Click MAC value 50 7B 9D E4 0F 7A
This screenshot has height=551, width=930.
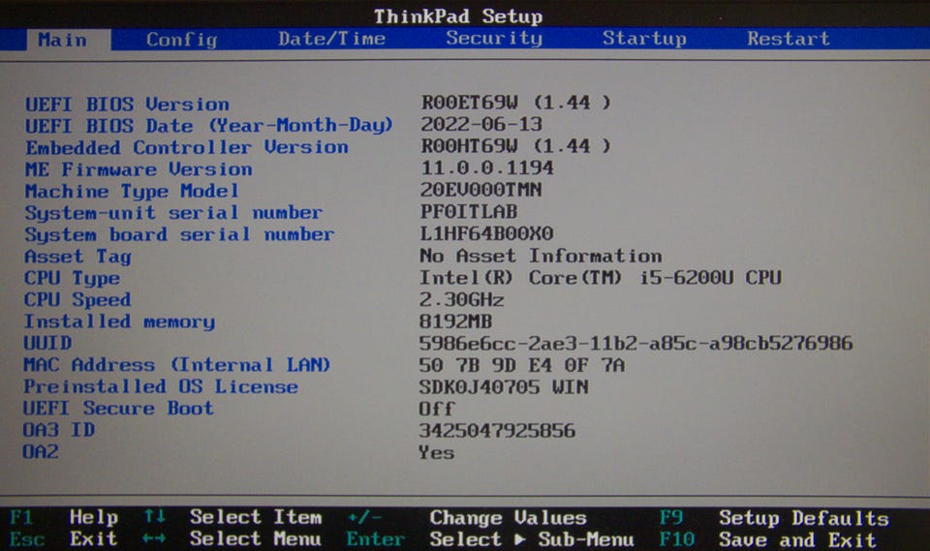click(522, 365)
